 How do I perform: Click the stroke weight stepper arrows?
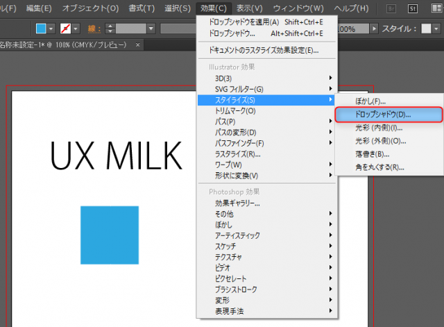coord(111,29)
